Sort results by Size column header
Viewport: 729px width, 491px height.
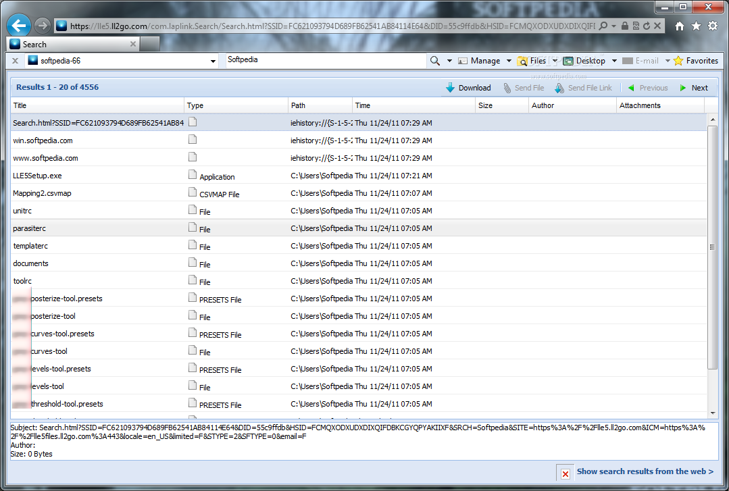click(x=502, y=105)
